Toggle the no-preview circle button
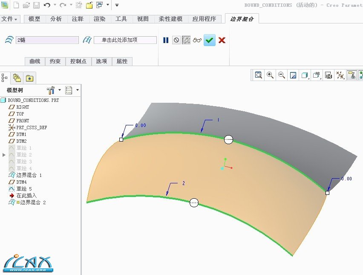Viewport: 363px width, 275px height. tap(176, 40)
